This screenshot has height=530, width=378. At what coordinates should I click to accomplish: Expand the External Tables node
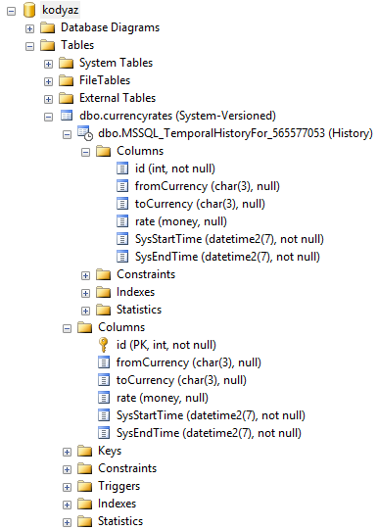click(x=48, y=99)
